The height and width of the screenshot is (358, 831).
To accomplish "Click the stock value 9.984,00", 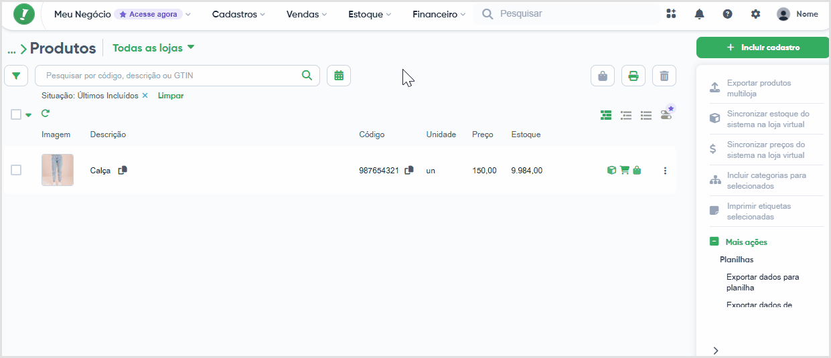I will click(x=526, y=171).
